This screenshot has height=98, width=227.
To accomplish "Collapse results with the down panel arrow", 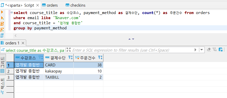I will pos(133,39).
